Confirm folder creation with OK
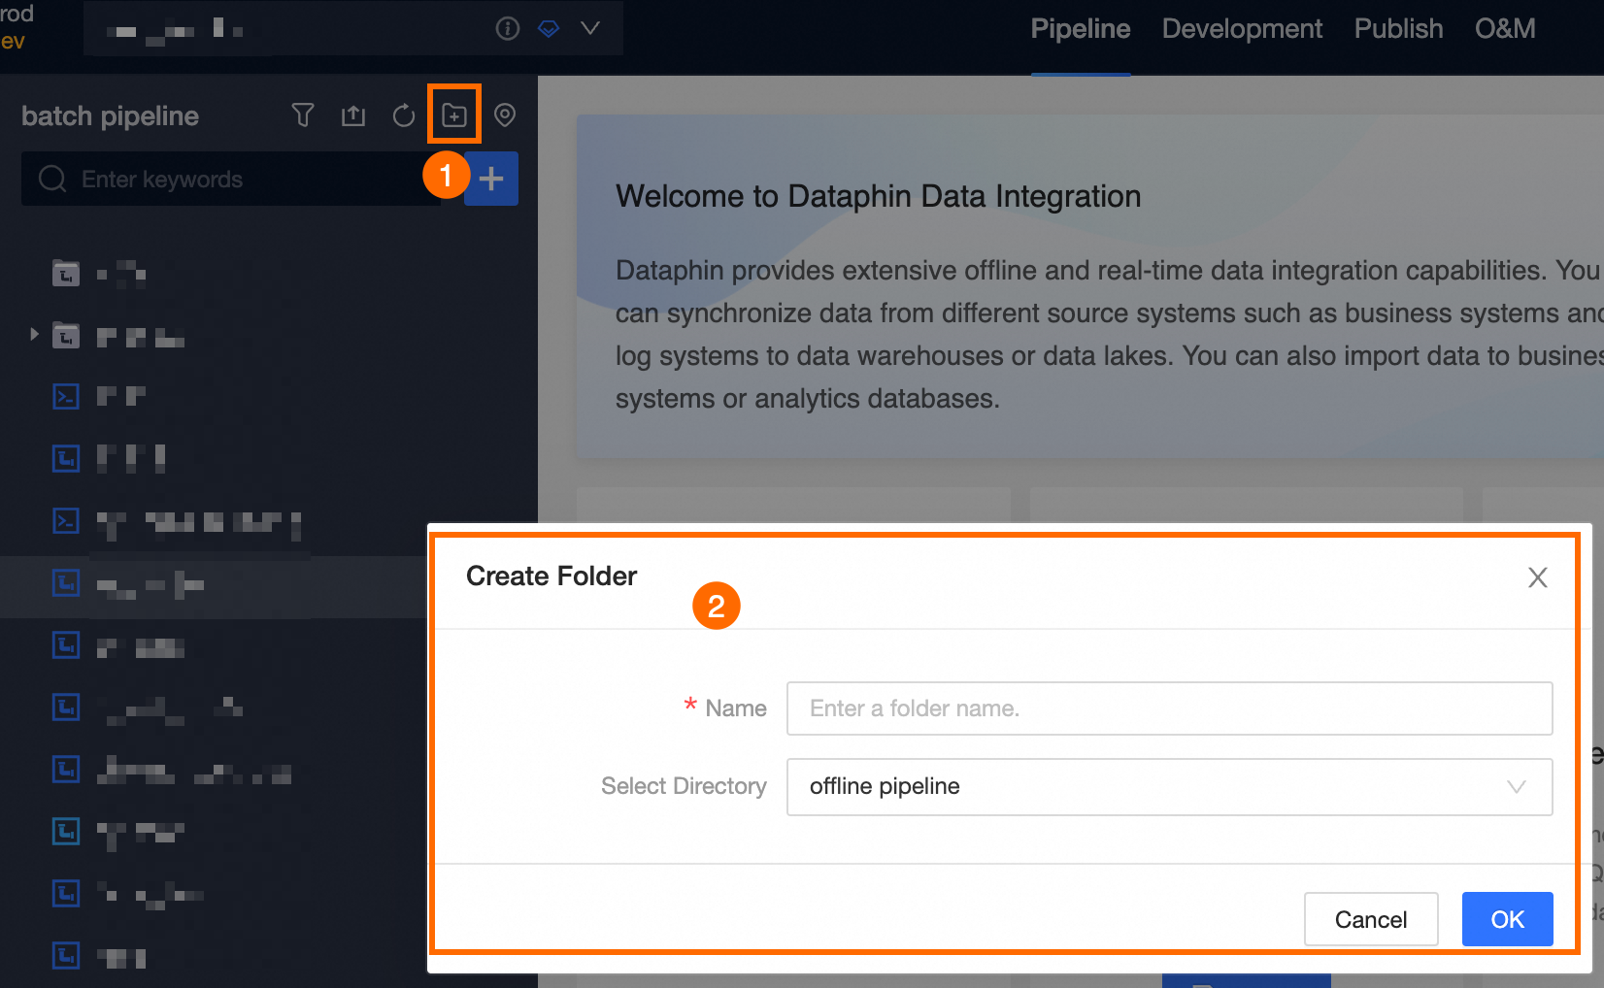Screen dimensions: 1604x988 coord(1507,919)
